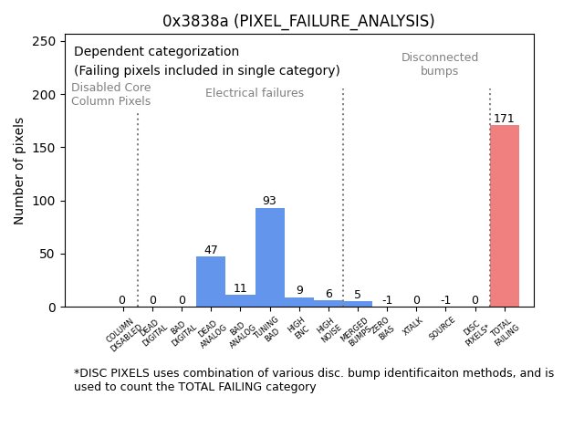Click the value label 47

click(x=211, y=250)
